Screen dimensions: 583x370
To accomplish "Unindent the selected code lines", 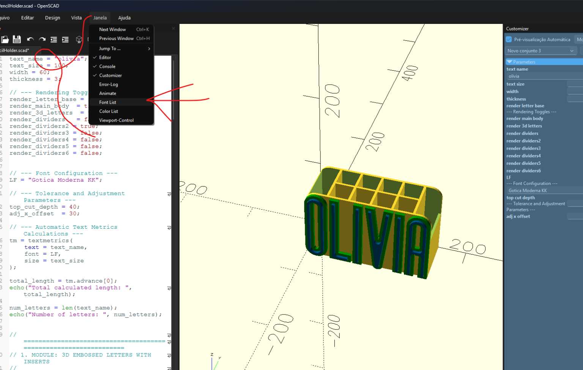I will 54,40.
